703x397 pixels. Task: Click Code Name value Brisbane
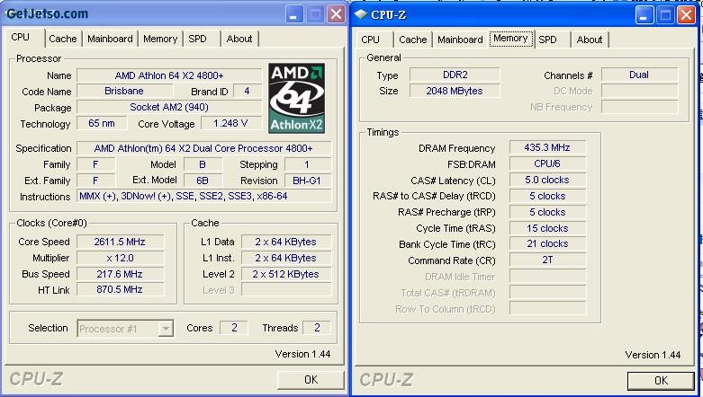click(124, 92)
